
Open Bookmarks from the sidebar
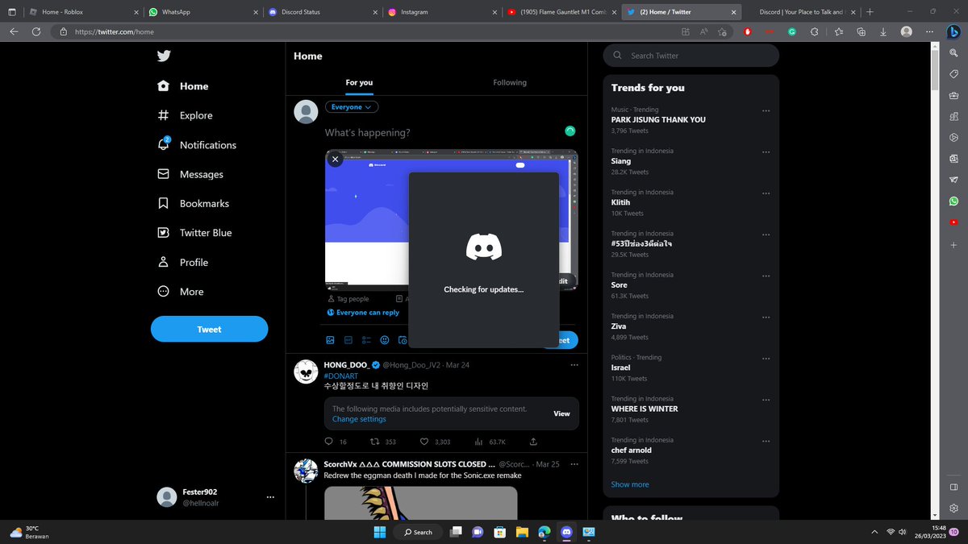click(x=193, y=204)
